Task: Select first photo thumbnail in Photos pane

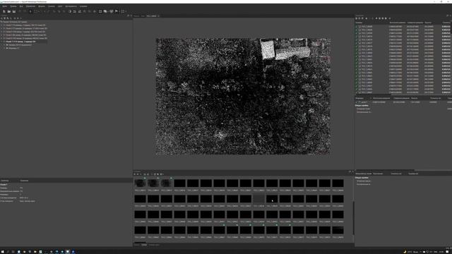Action: pos(140,183)
